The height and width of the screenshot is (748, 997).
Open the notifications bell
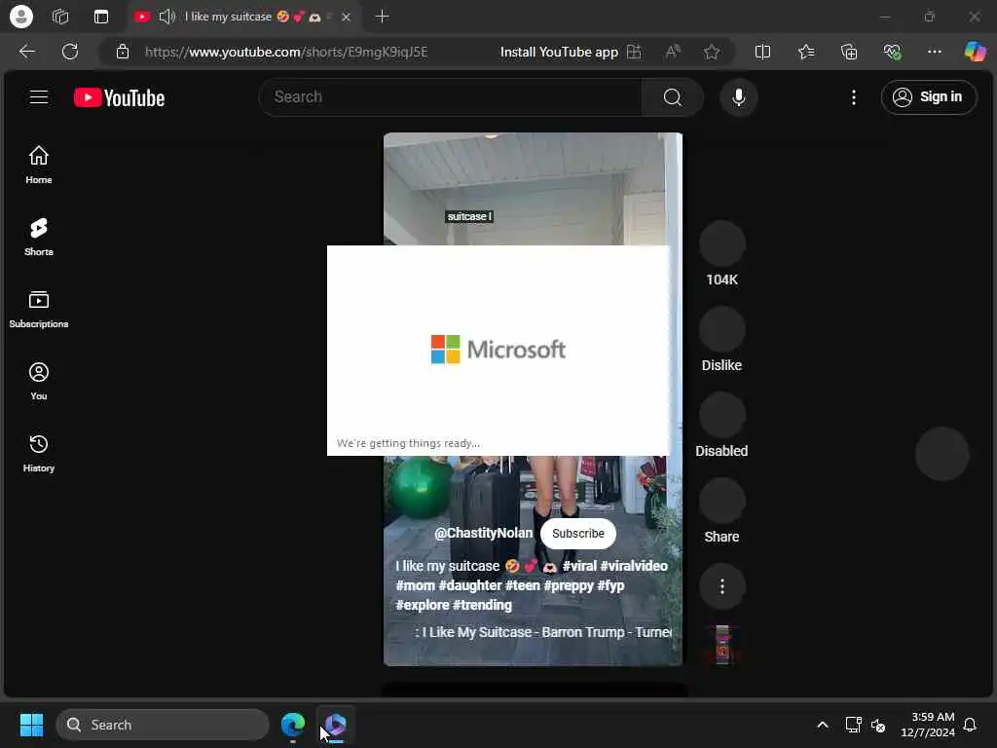point(970,725)
